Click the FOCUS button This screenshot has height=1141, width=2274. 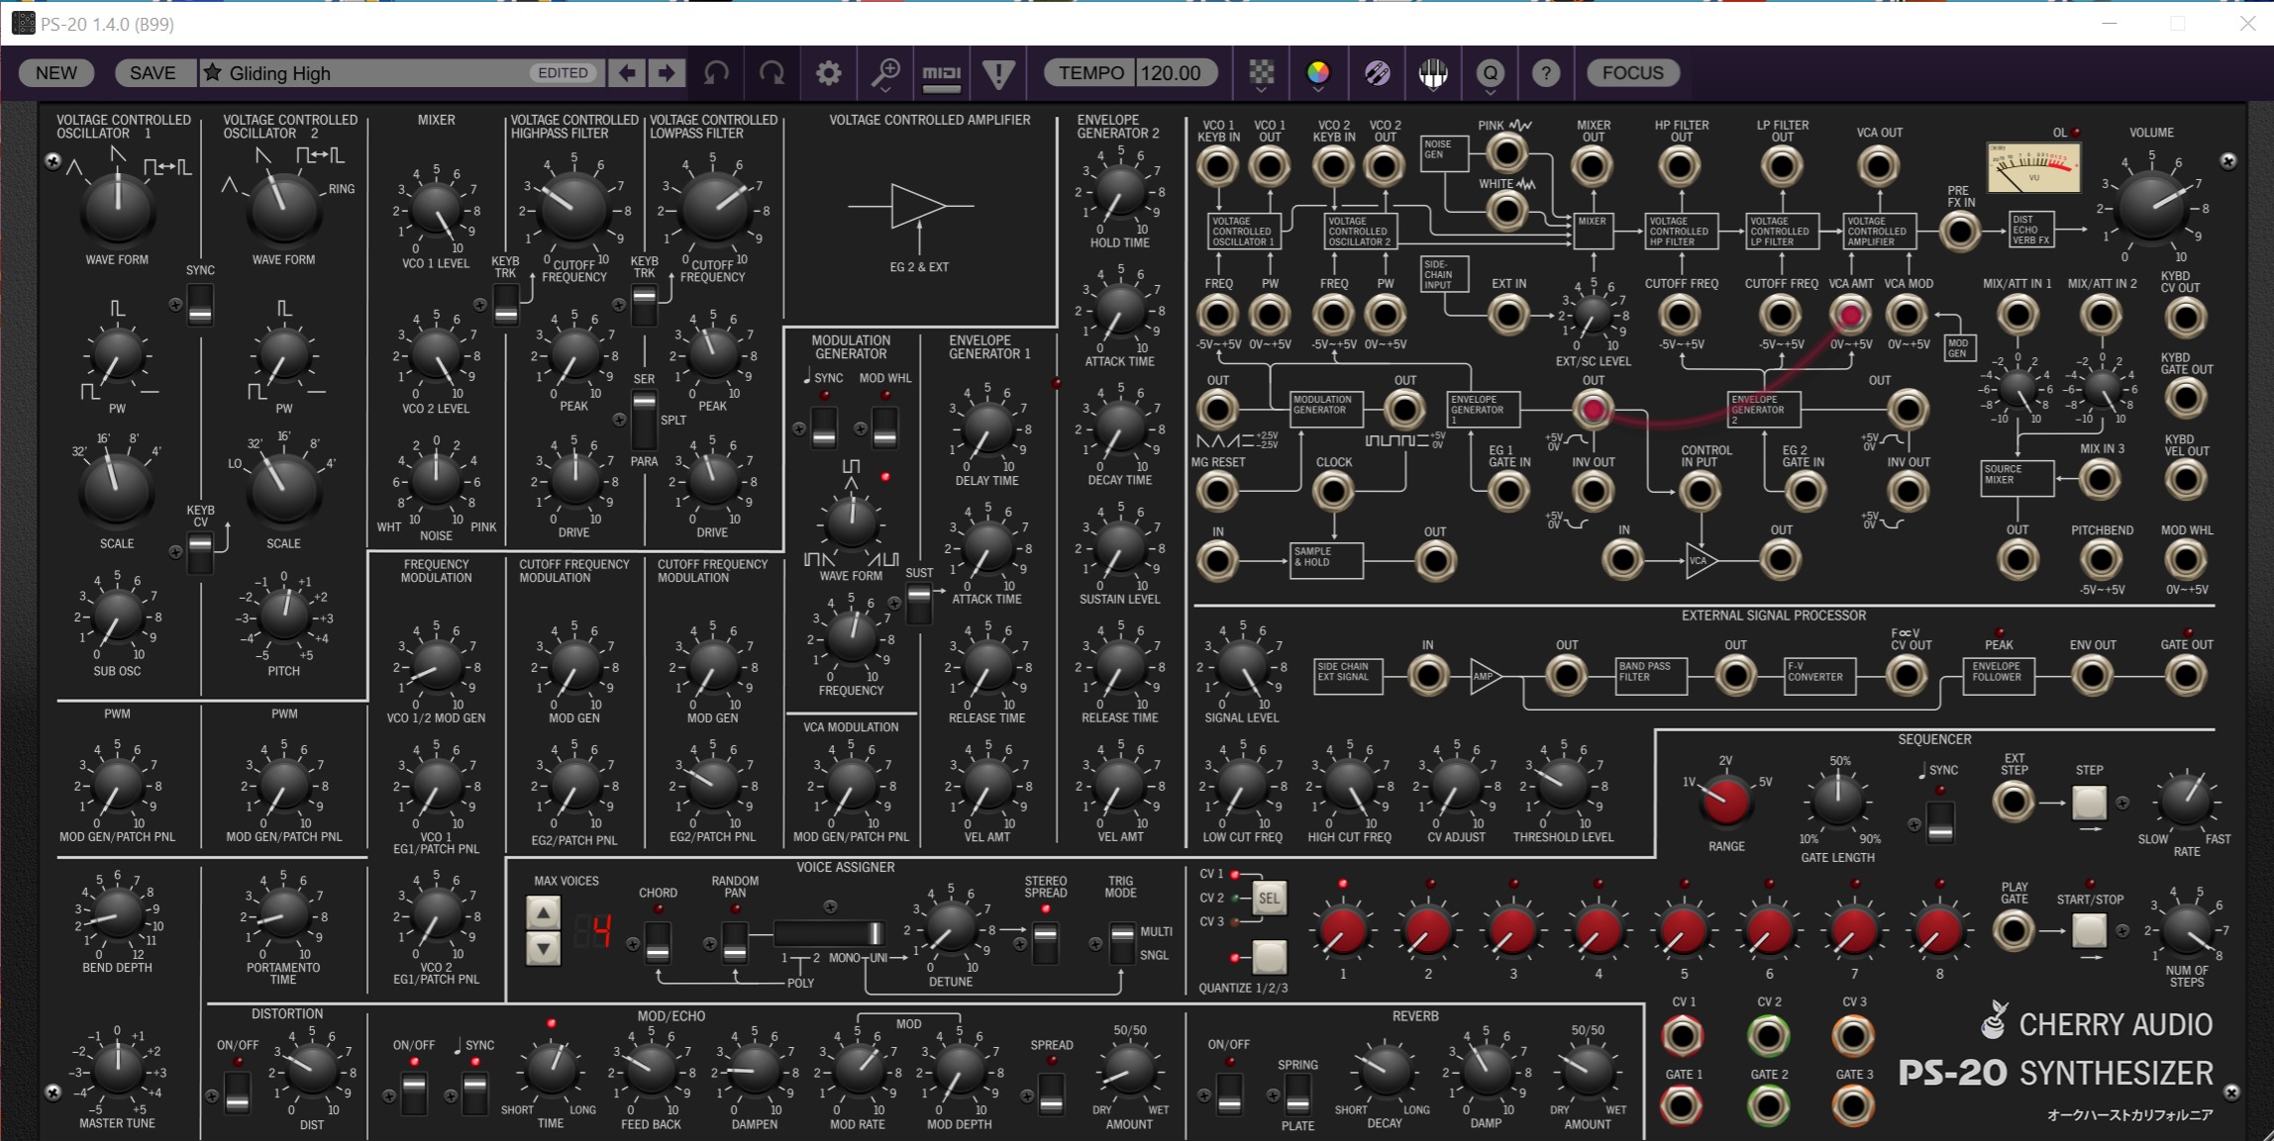tap(1632, 73)
